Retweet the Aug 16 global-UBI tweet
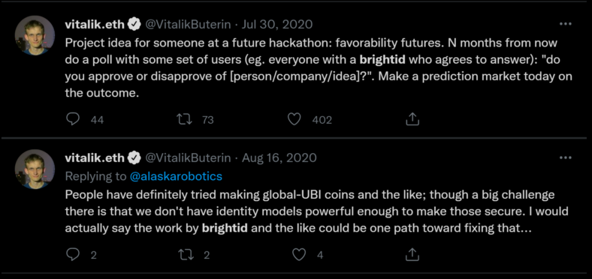This screenshot has height=279, width=592. point(186,254)
